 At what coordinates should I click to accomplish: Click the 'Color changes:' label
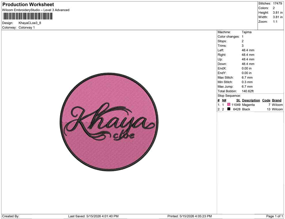[x=229, y=37]
